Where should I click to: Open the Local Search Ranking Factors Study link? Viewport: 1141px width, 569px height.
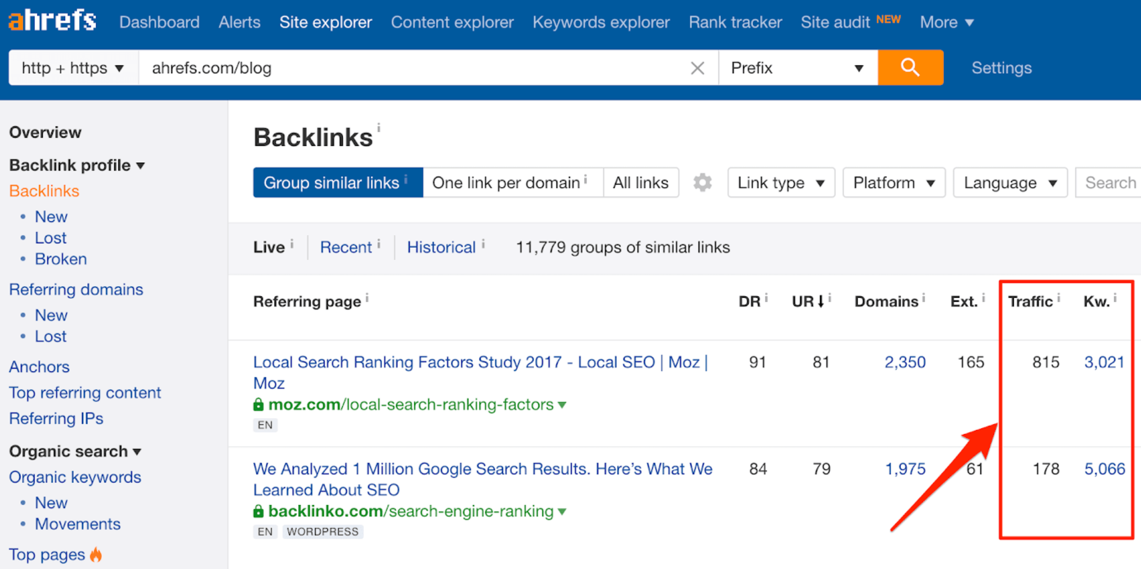coord(480,373)
